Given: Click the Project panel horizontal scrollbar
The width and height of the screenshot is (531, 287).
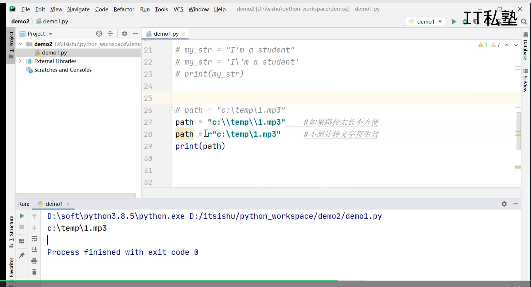Looking at the screenshot, I should (x=76, y=195).
